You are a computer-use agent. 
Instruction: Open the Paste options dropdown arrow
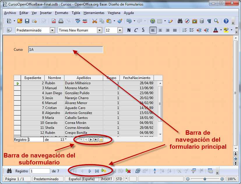(114, 21)
